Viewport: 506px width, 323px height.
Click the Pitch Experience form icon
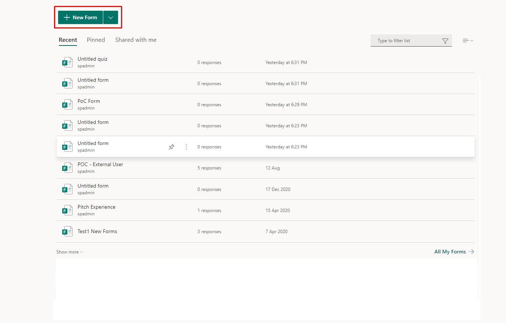pos(67,210)
